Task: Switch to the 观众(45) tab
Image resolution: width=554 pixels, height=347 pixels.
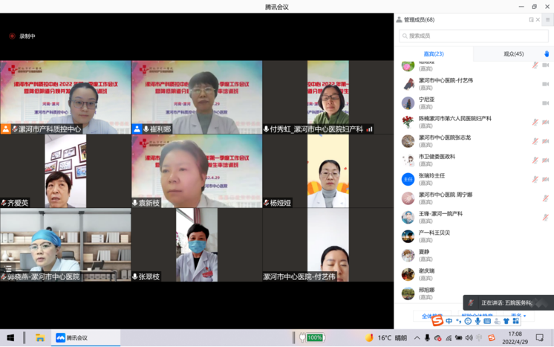Action: pos(513,54)
